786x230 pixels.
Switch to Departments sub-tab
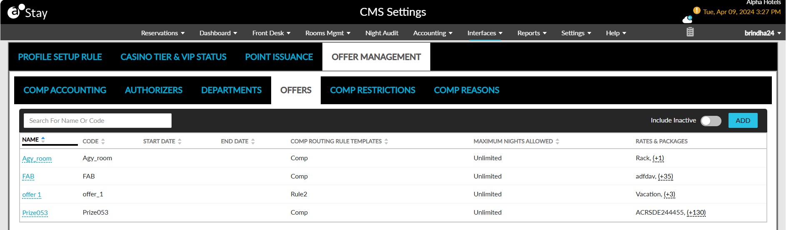coord(232,90)
